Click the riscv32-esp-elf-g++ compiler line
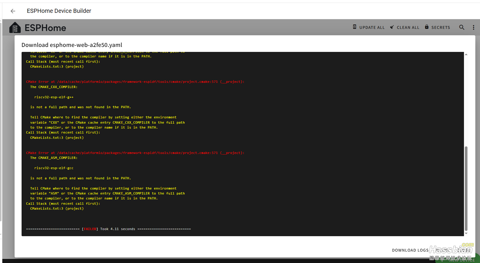The width and height of the screenshot is (480, 263). tap(54, 97)
